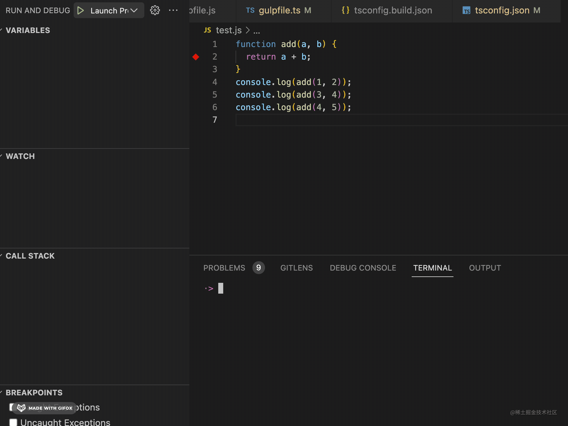Collapse the VARIABLES section

(x=28, y=30)
